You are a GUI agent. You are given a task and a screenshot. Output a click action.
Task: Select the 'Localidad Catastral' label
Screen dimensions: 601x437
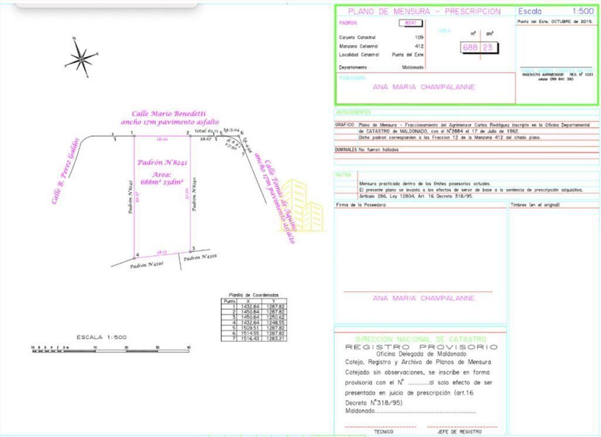tap(359, 55)
